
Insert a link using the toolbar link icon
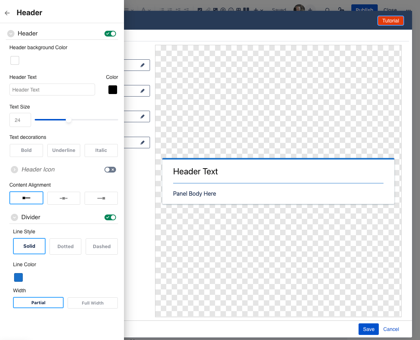point(208,9)
